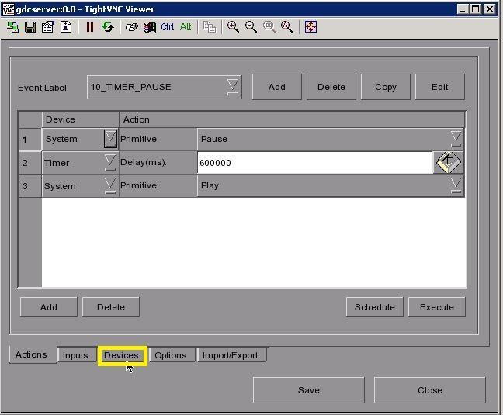Click the Execute button
Viewport: 503px width, 415px height.
tap(437, 307)
